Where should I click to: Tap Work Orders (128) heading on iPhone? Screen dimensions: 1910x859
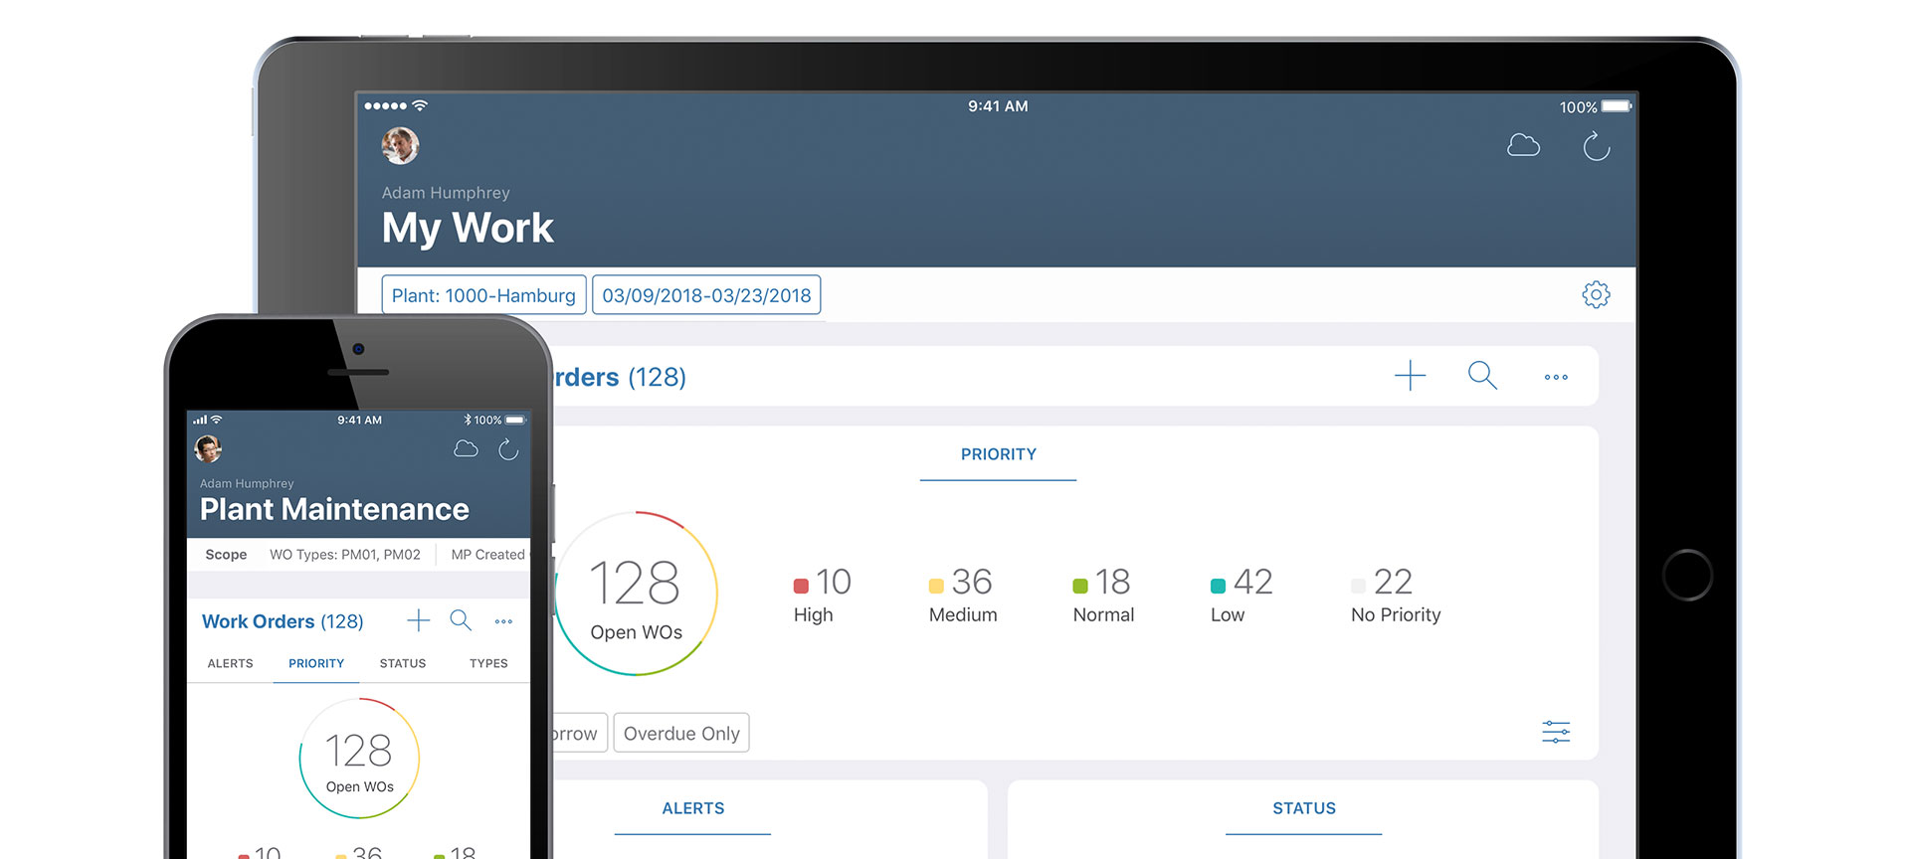click(x=283, y=621)
